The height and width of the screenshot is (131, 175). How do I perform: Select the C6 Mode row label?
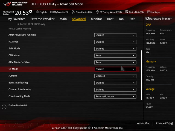13,69
